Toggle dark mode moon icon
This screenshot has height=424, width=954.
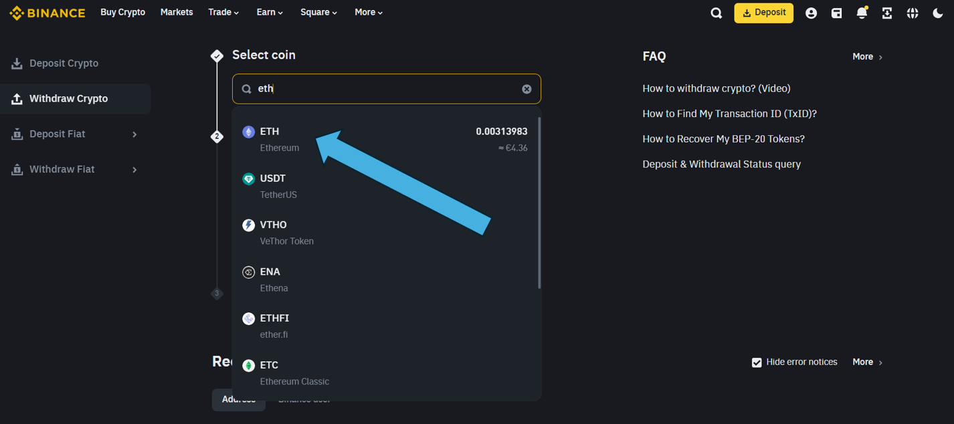pos(937,13)
